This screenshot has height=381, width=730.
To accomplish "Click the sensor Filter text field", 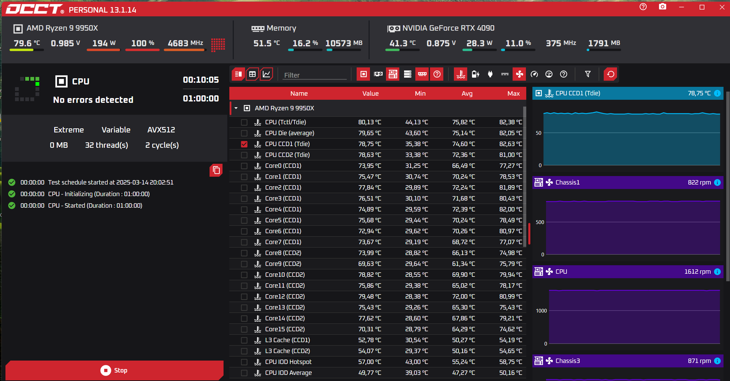I will (x=314, y=75).
